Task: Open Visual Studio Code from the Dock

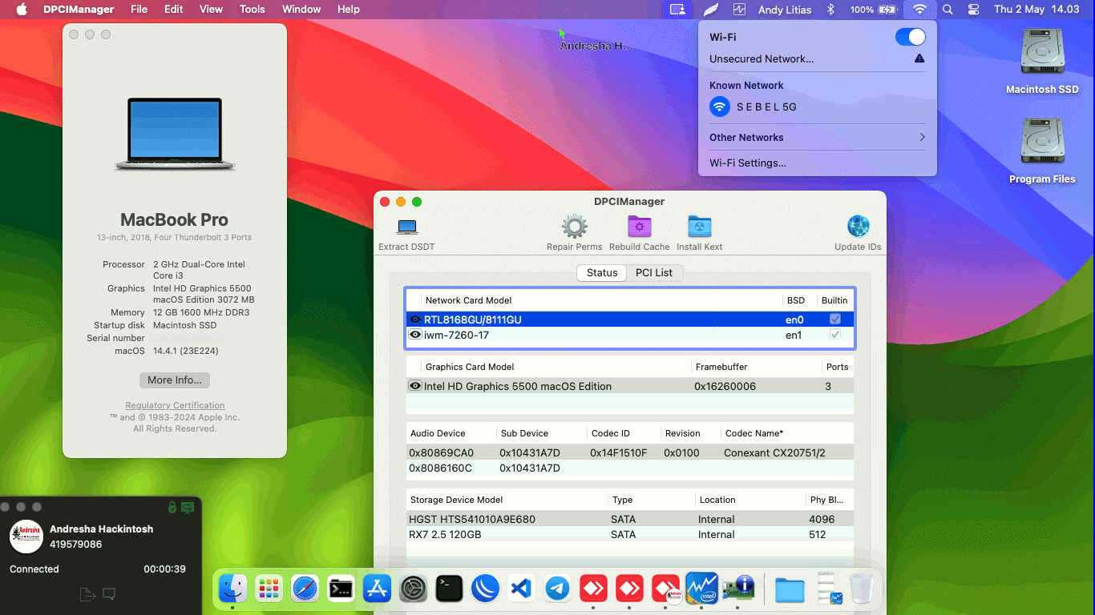Action: point(521,589)
